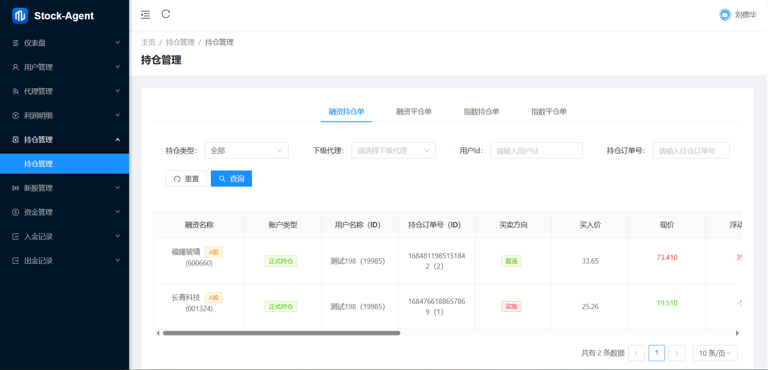The height and width of the screenshot is (370, 768).
Task: Open the 持仓类型 dropdown showing 全部
Action: [246, 150]
